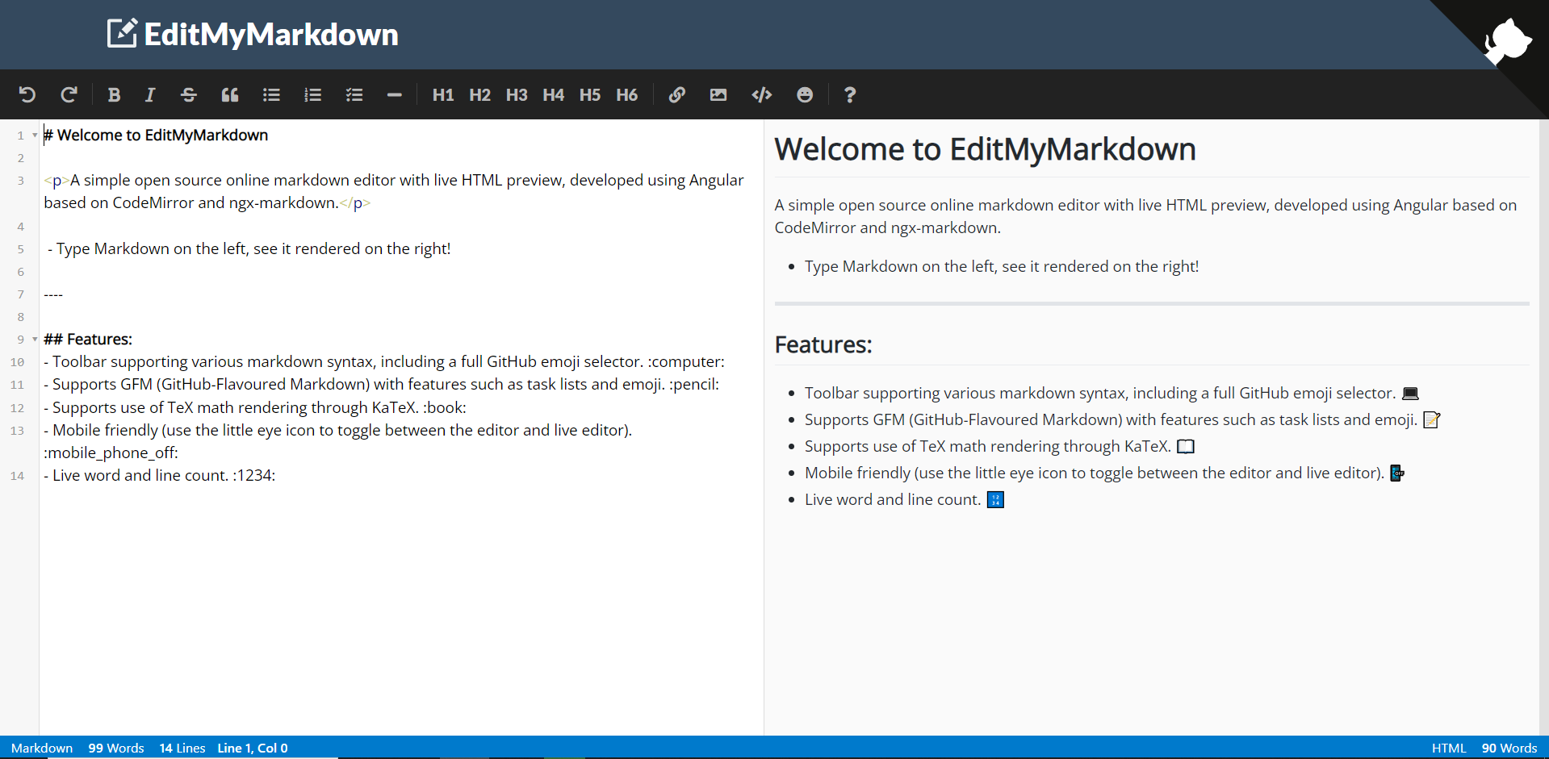Insert an unordered bullet list
The width and height of the screenshot is (1549, 759).
(x=271, y=95)
